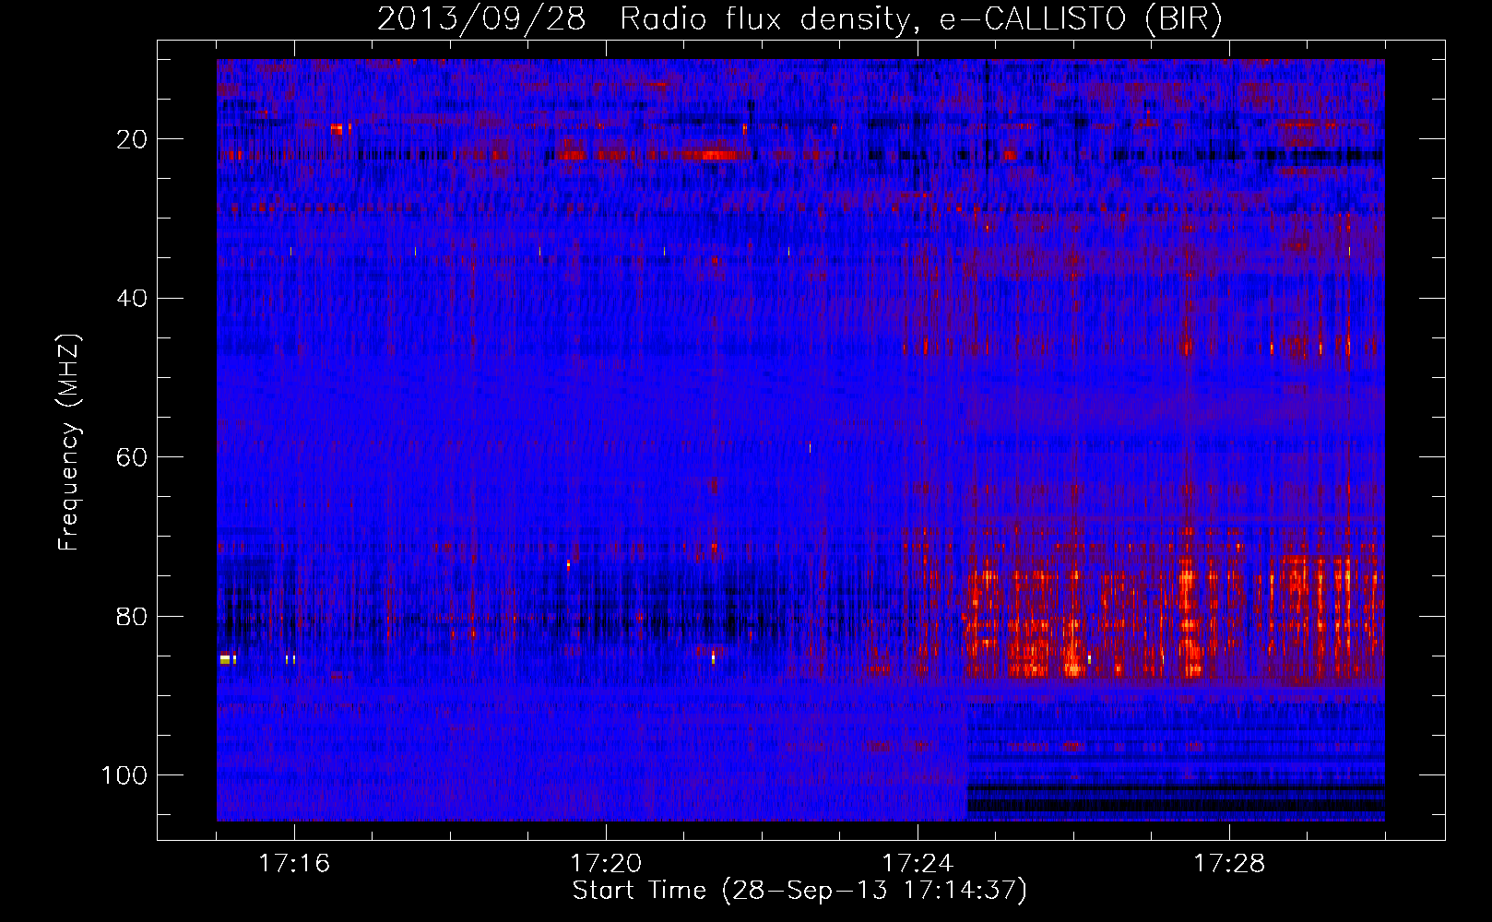Click the 100 frequency tick label

tap(124, 775)
